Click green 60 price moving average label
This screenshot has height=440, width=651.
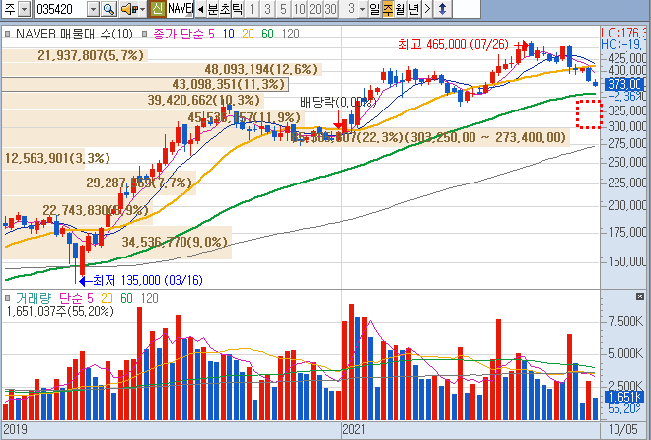(x=267, y=34)
